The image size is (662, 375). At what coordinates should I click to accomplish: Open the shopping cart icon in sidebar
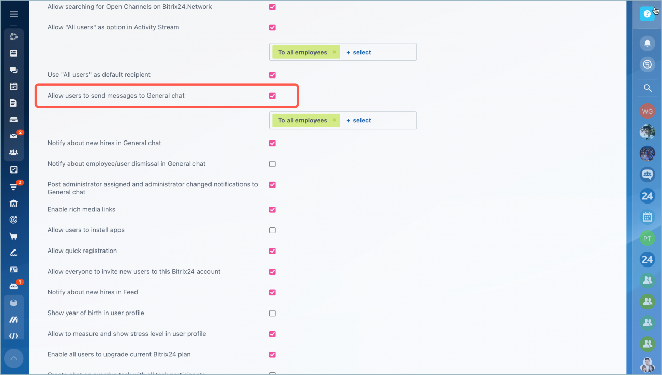14,236
